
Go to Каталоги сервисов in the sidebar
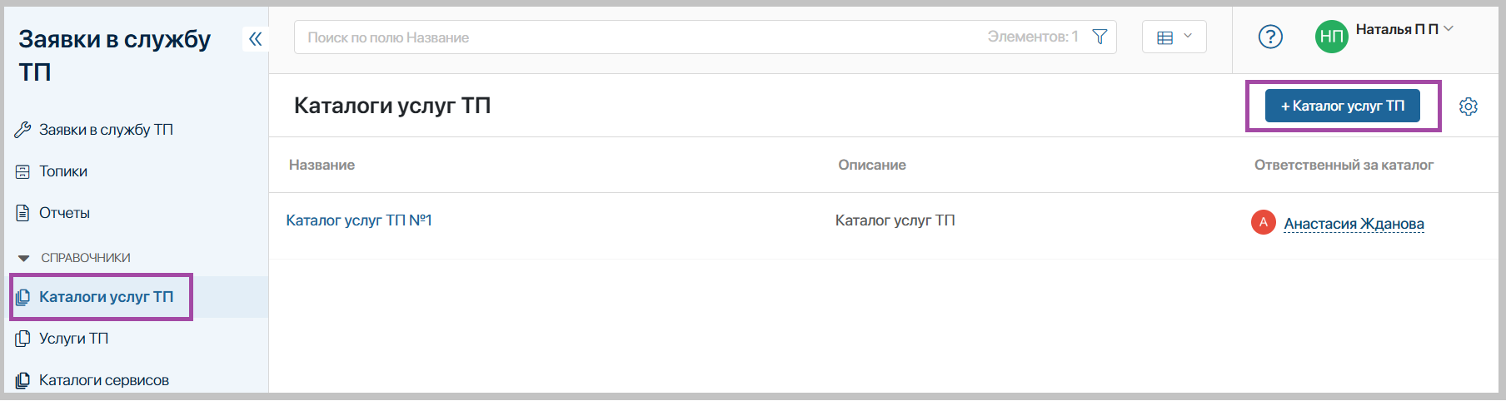click(103, 380)
